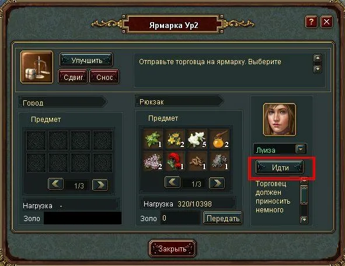Select the yellow flowers item in backpack

[x=175, y=139]
